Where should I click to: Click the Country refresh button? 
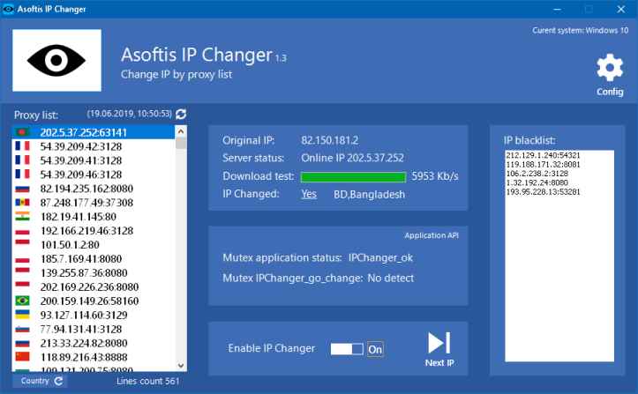[x=41, y=381]
